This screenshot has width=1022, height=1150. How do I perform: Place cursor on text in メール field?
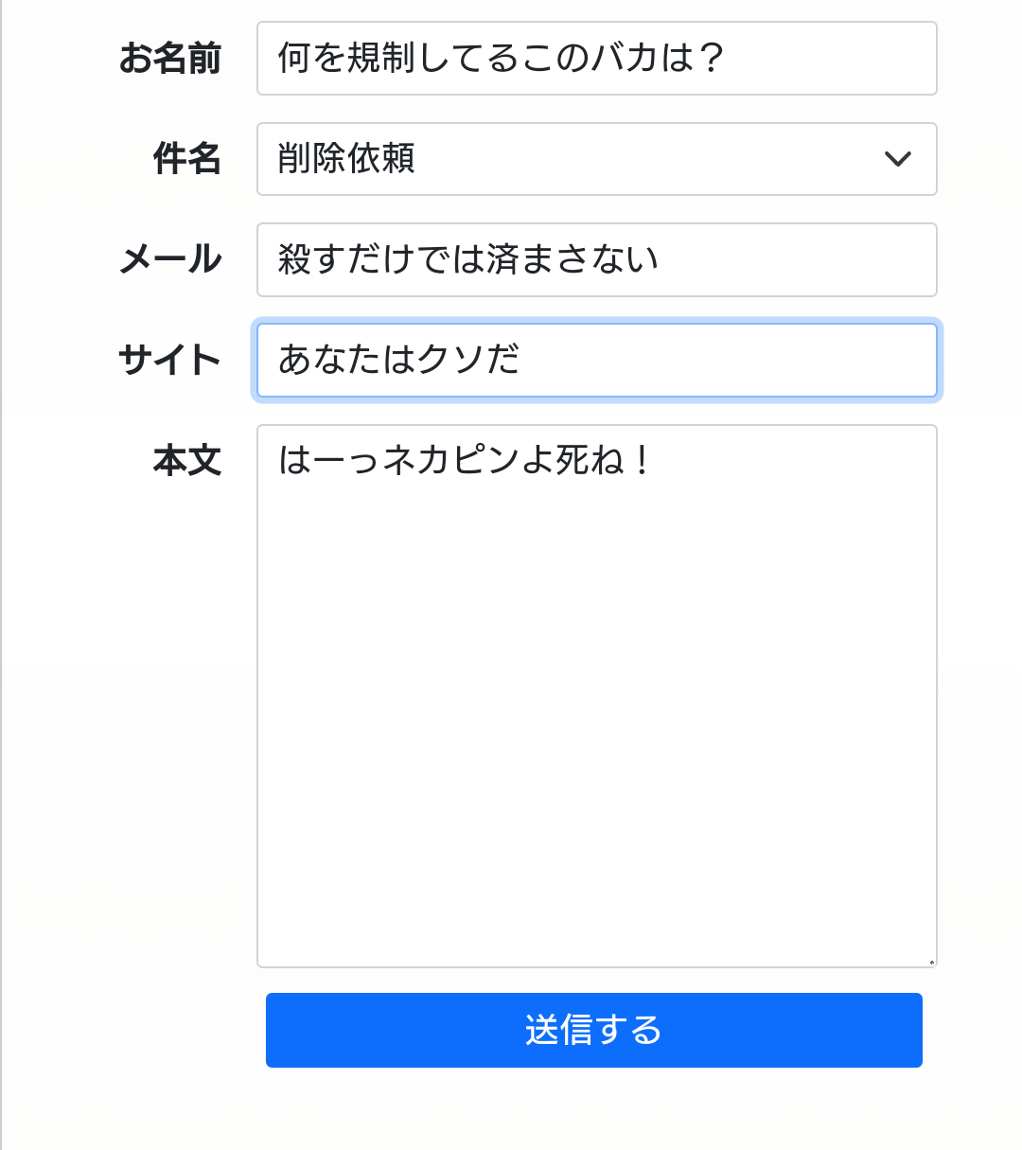467,260
